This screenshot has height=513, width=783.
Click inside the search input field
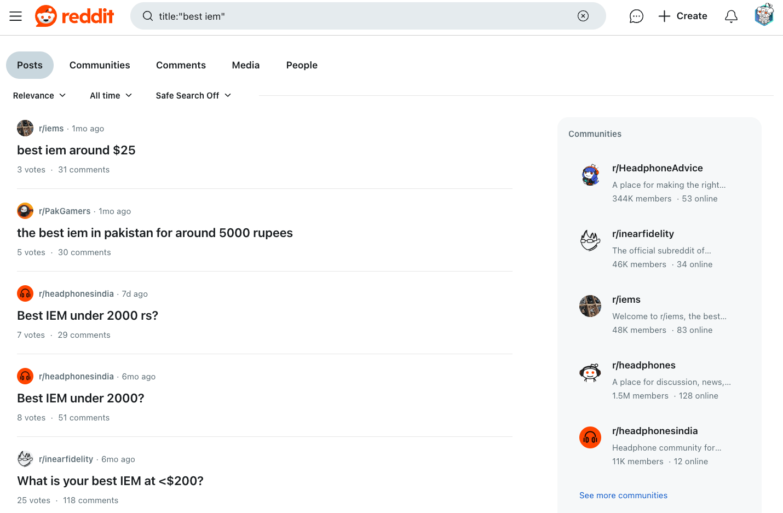click(329, 16)
